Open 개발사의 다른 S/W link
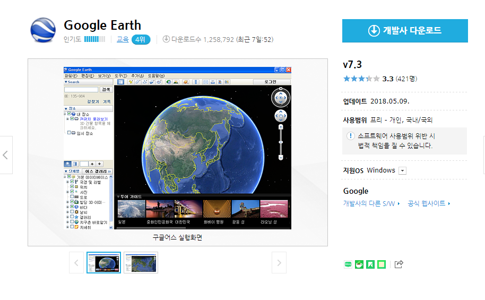 pyautogui.click(x=371, y=203)
